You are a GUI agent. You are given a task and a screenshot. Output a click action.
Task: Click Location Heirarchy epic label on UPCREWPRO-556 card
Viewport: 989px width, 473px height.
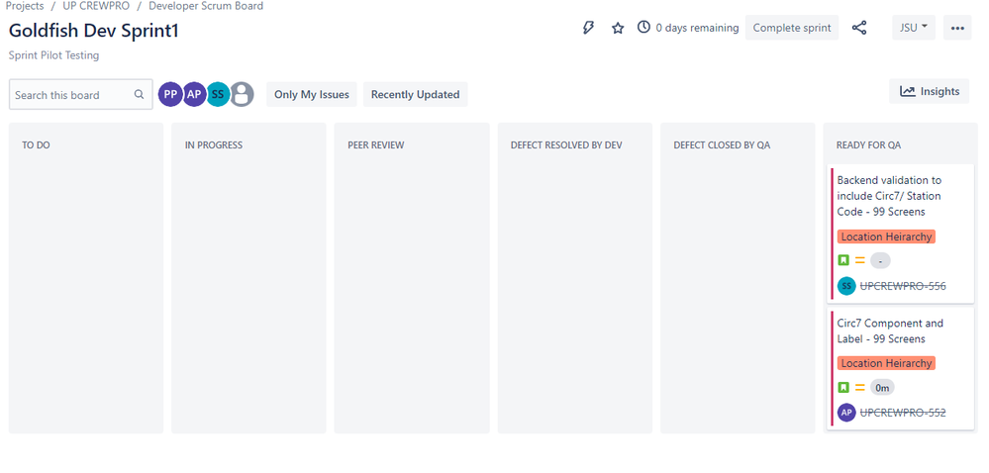886,236
